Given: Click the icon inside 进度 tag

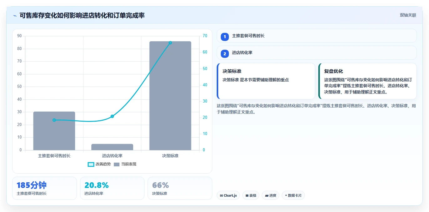Looking at the screenshot, I should pos(267,196).
